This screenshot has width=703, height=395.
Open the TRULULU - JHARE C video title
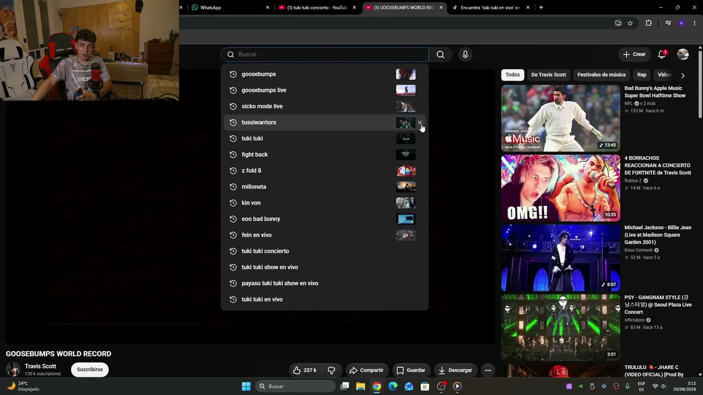(654, 371)
